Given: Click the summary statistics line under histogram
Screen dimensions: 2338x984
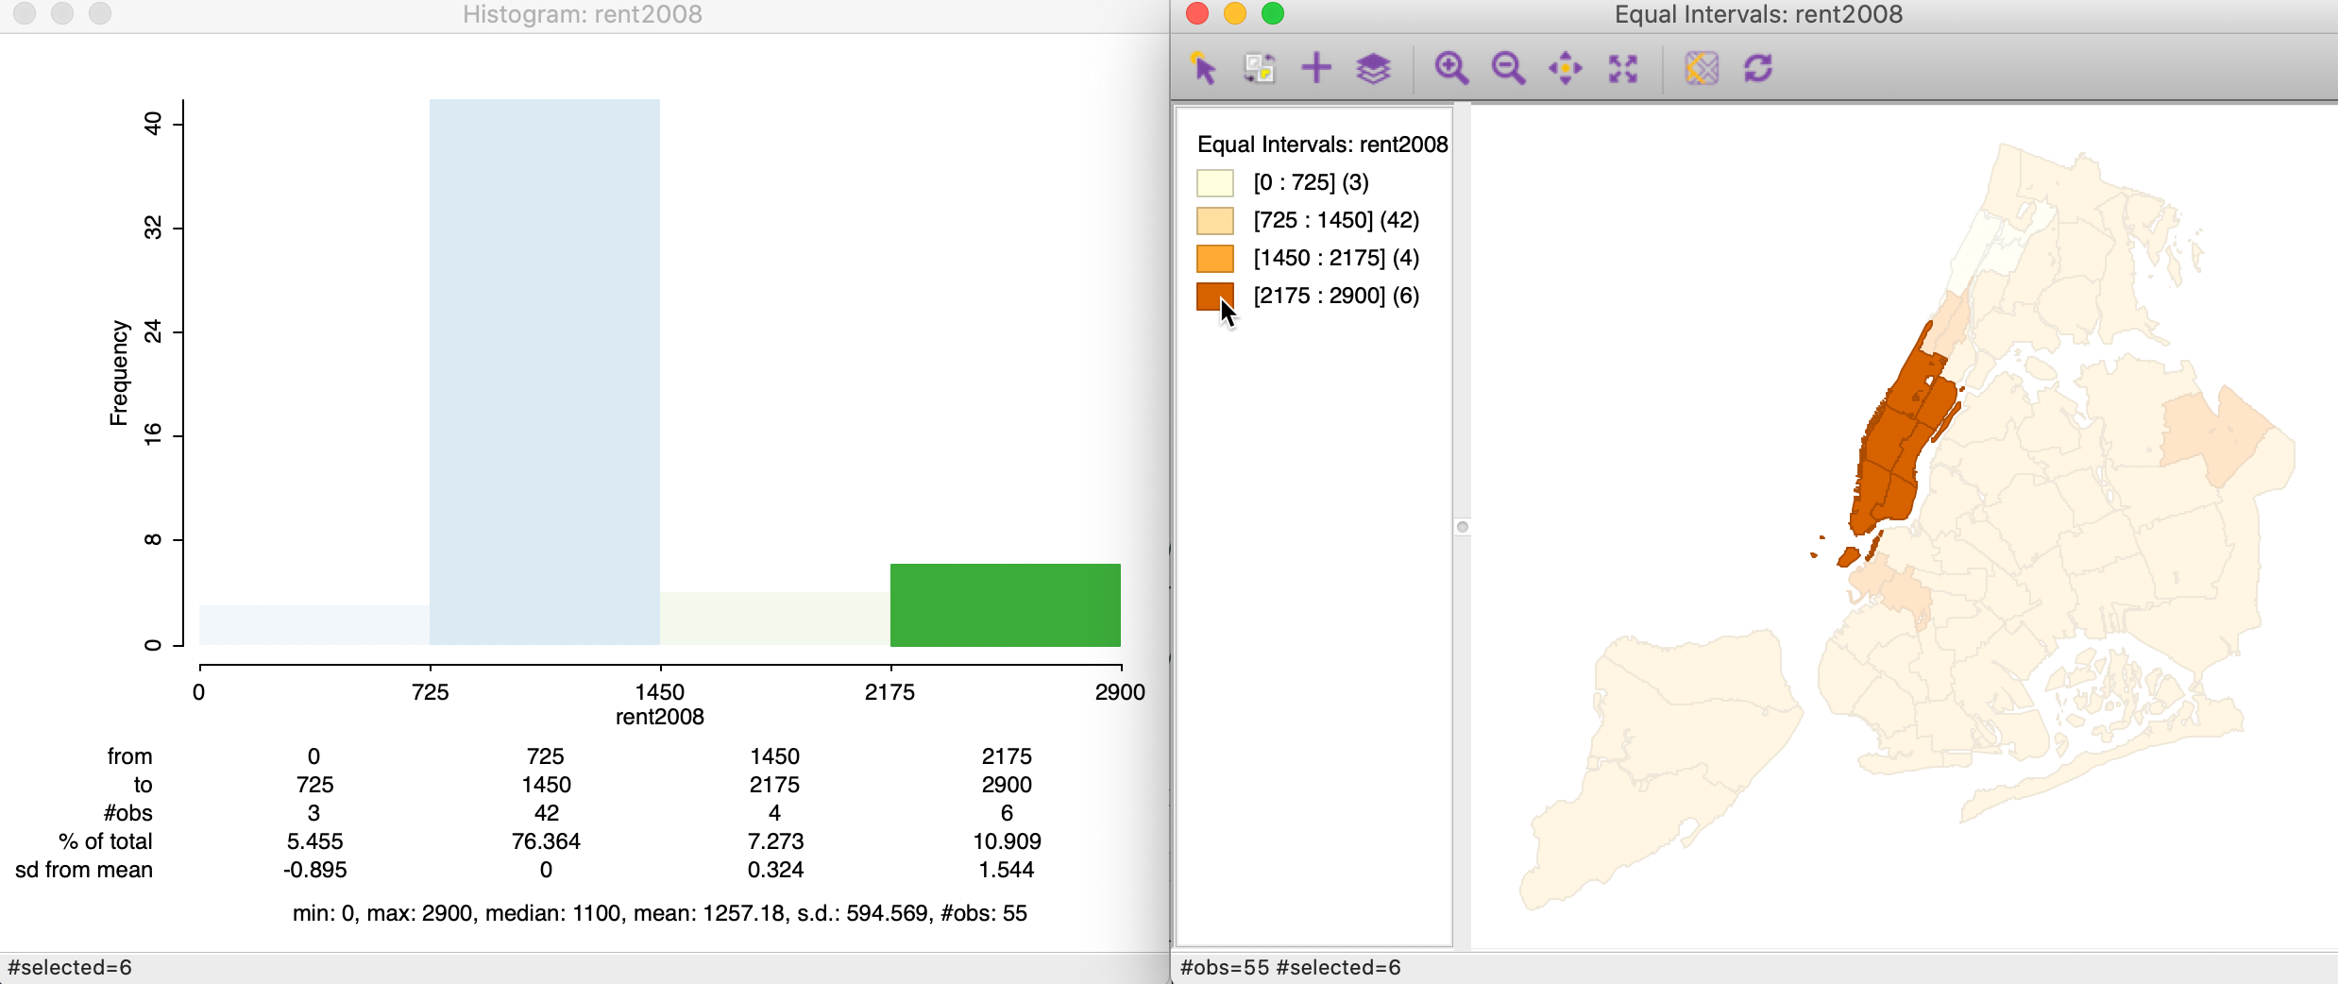Looking at the screenshot, I should click(659, 913).
